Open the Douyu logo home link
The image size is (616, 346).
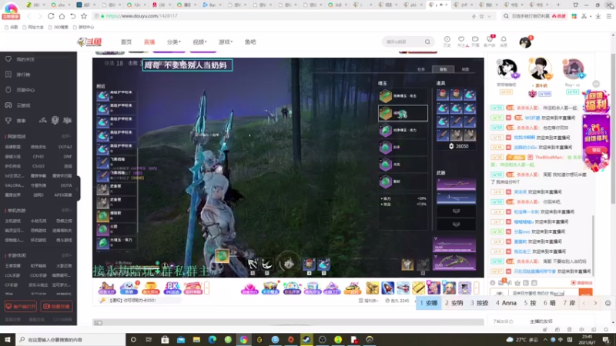click(x=89, y=42)
